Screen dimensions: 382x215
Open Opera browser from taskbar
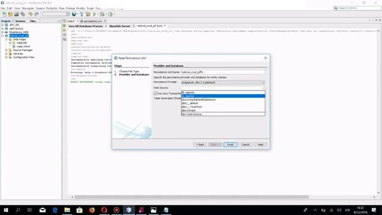pyautogui.click(x=104, y=210)
